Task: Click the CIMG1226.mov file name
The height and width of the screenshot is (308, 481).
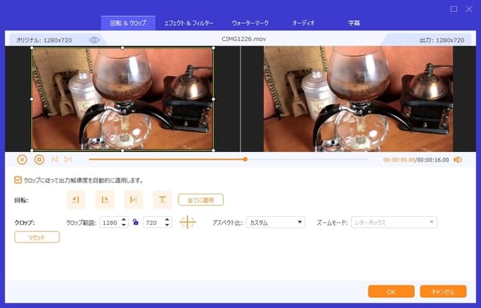Action: 244,39
